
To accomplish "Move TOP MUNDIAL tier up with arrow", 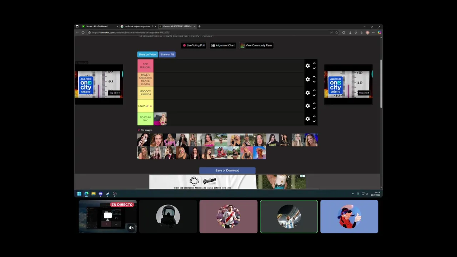I will (x=314, y=63).
